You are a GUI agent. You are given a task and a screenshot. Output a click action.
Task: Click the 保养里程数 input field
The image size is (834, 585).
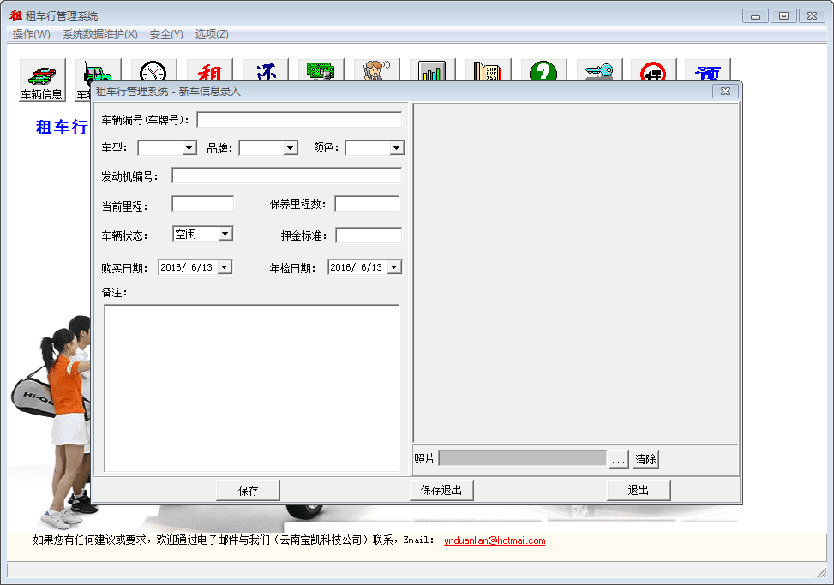[367, 204]
